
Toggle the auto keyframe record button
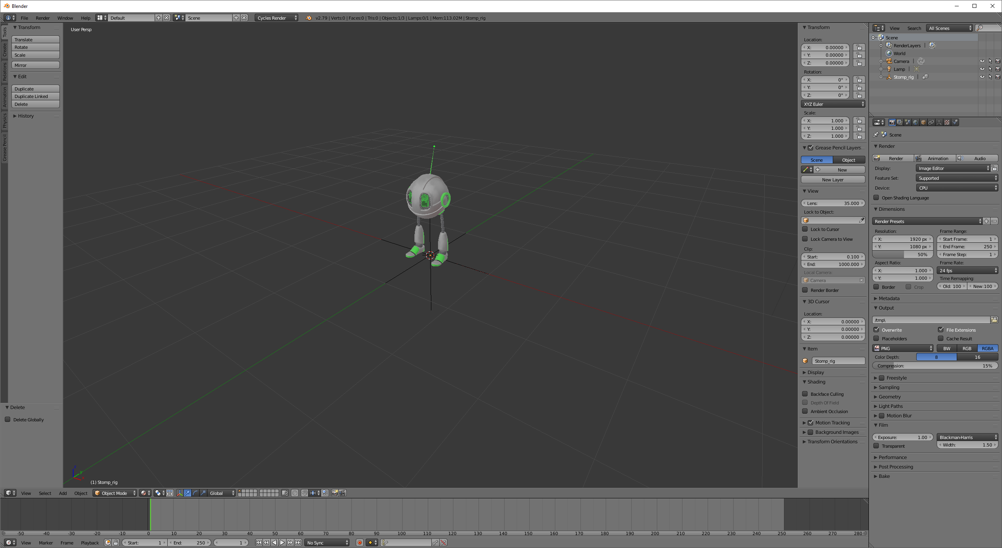(x=359, y=542)
